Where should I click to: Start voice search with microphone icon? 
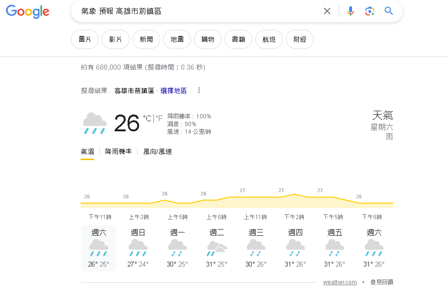coord(351,11)
